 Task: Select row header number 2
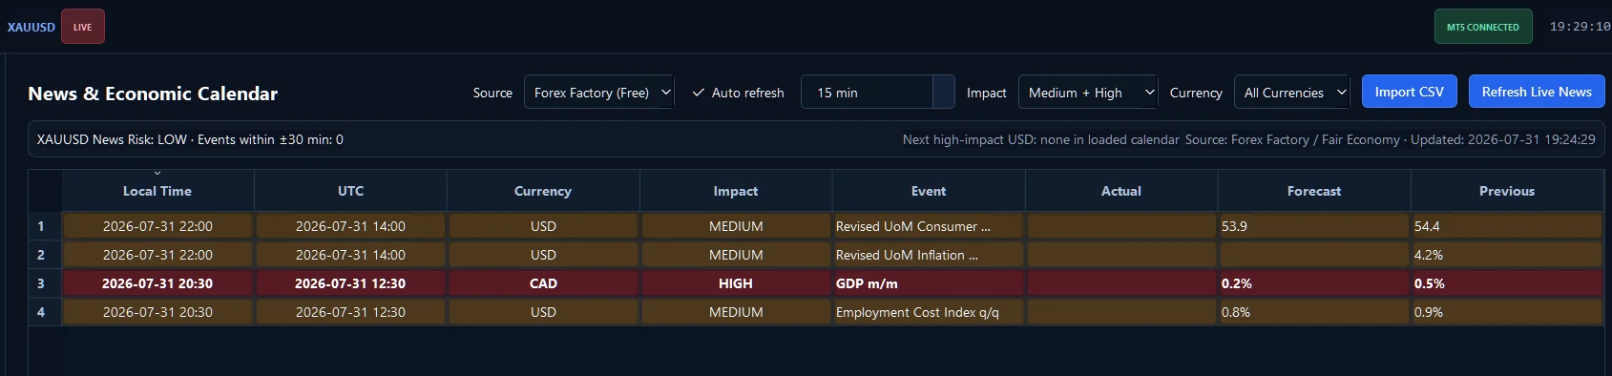pos(45,255)
